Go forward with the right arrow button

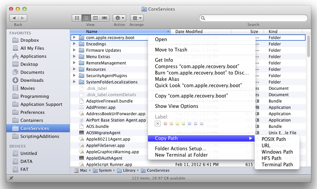pyautogui.click(x=23, y=18)
